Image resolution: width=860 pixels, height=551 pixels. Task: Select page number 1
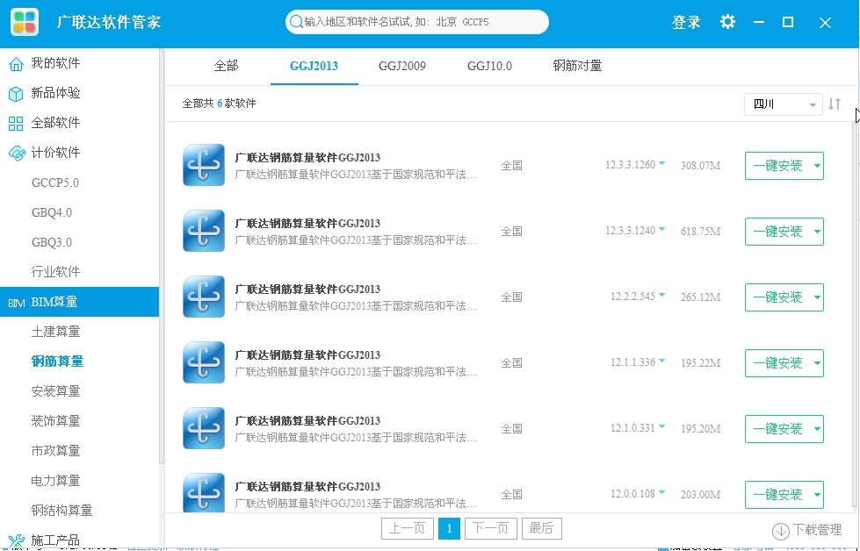pyautogui.click(x=449, y=528)
